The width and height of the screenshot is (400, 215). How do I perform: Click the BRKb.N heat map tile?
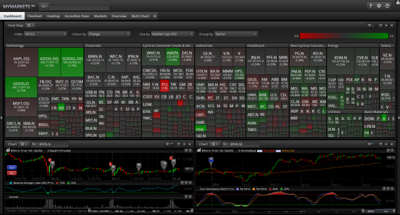point(95,60)
